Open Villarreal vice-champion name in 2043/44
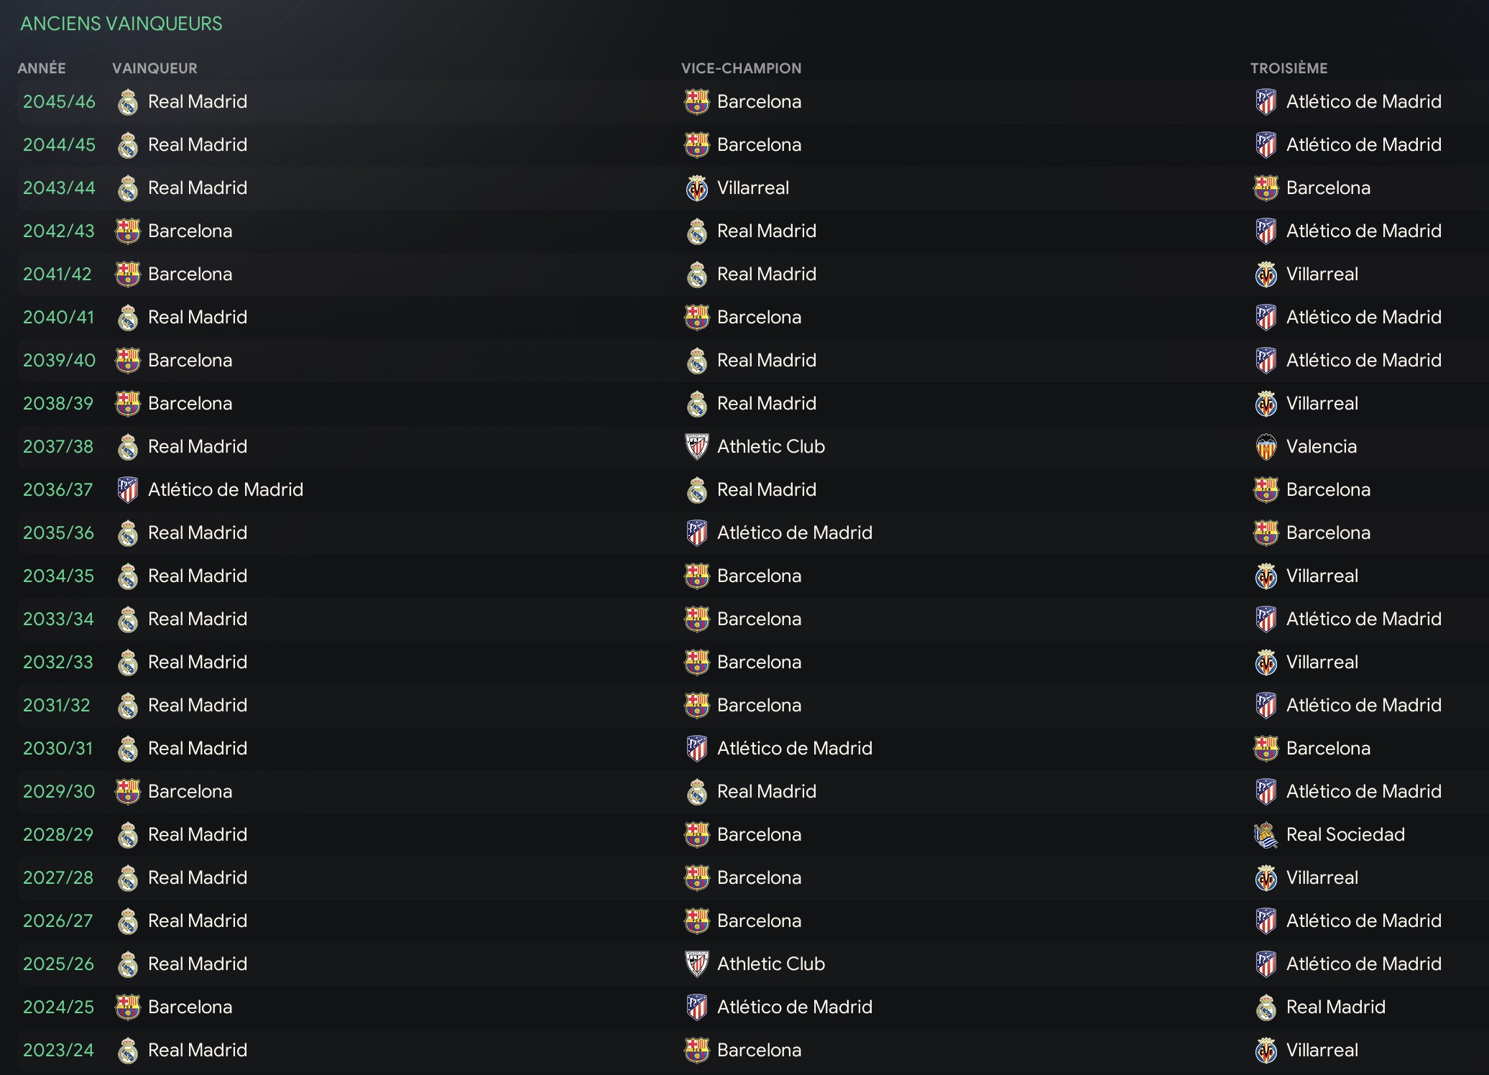1489x1075 pixels. [753, 188]
